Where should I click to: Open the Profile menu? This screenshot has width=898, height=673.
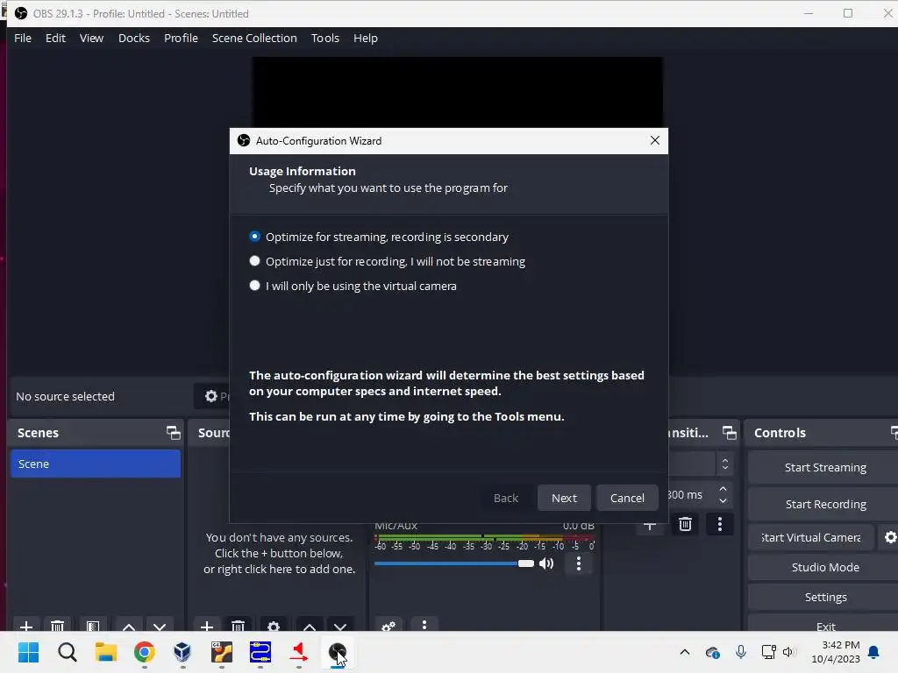point(181,39)
